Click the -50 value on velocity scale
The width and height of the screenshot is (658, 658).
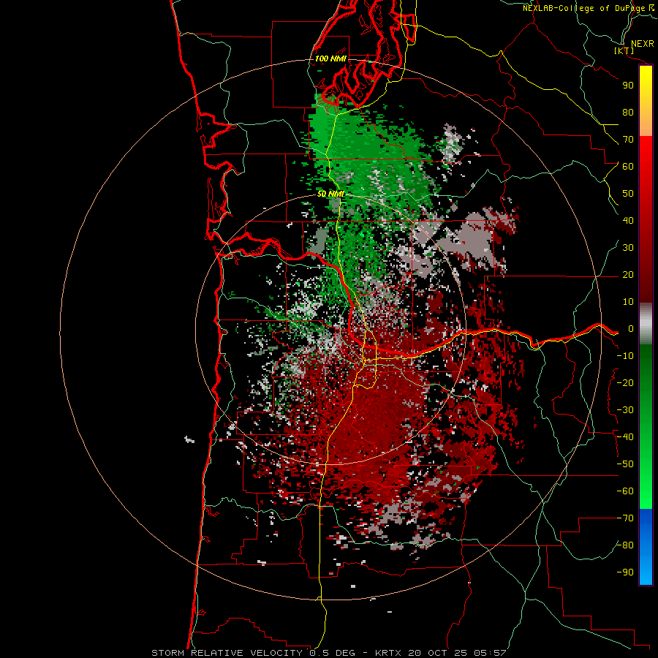click(625, 464)
